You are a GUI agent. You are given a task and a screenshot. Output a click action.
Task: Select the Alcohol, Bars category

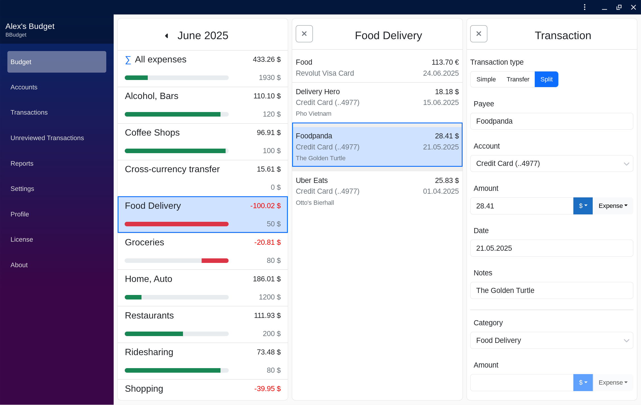click(x=203, y=105)
